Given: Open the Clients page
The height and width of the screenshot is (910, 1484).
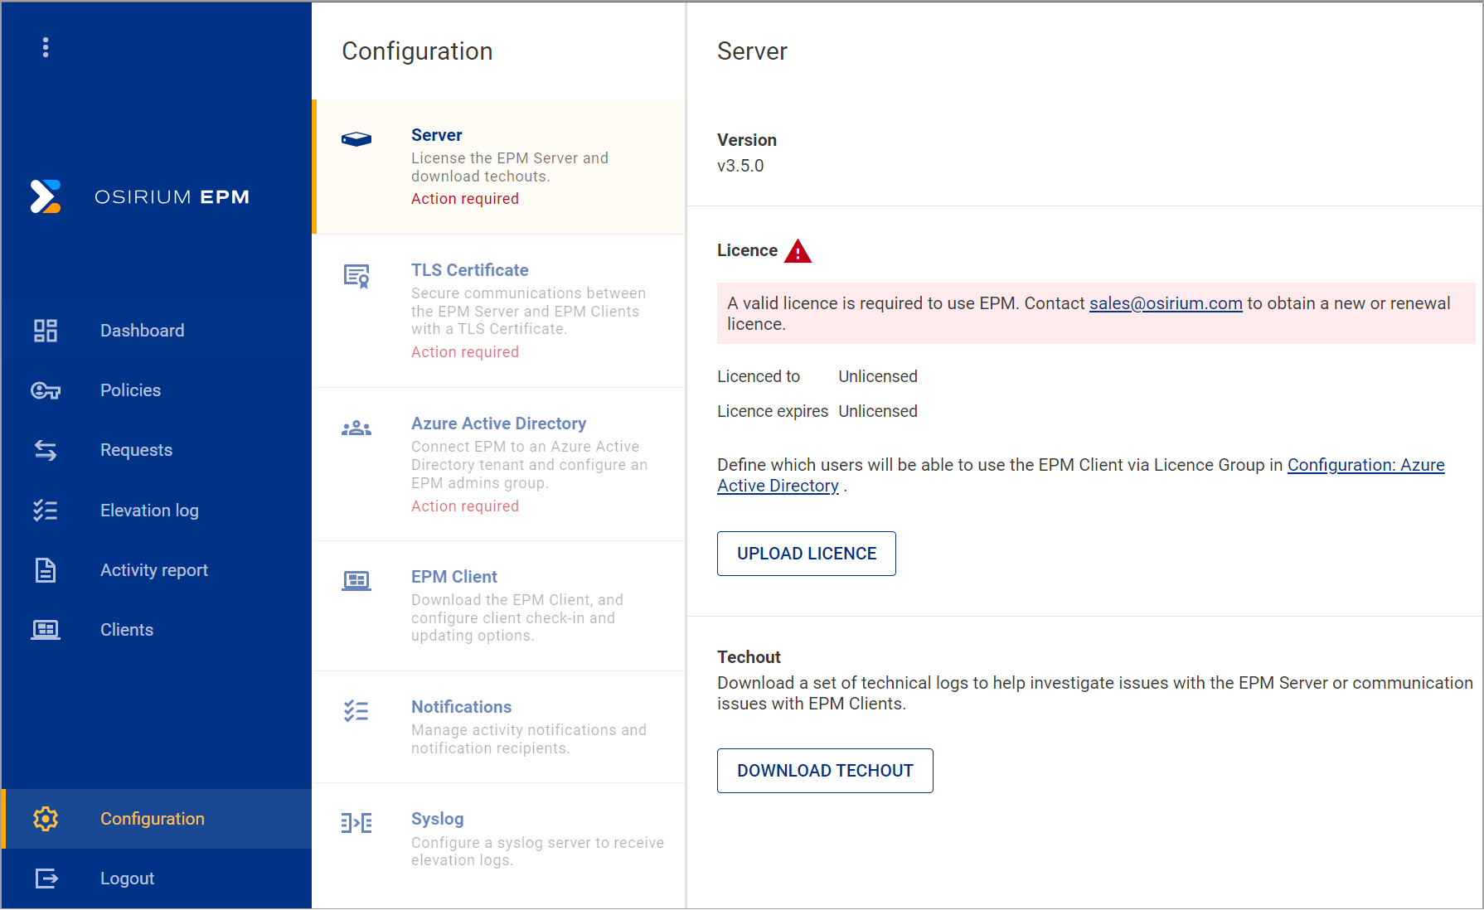Looking at the screenshot, I should click(x=157, y=630).
